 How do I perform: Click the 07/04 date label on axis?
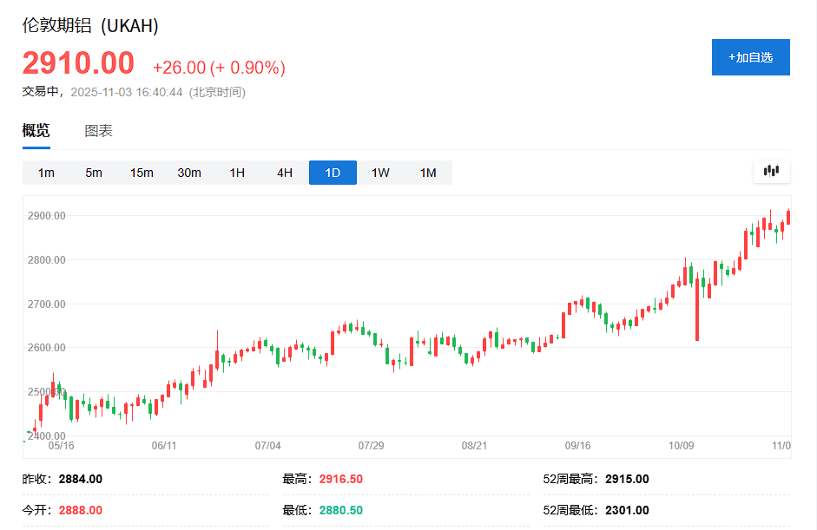tap(268, 445)
